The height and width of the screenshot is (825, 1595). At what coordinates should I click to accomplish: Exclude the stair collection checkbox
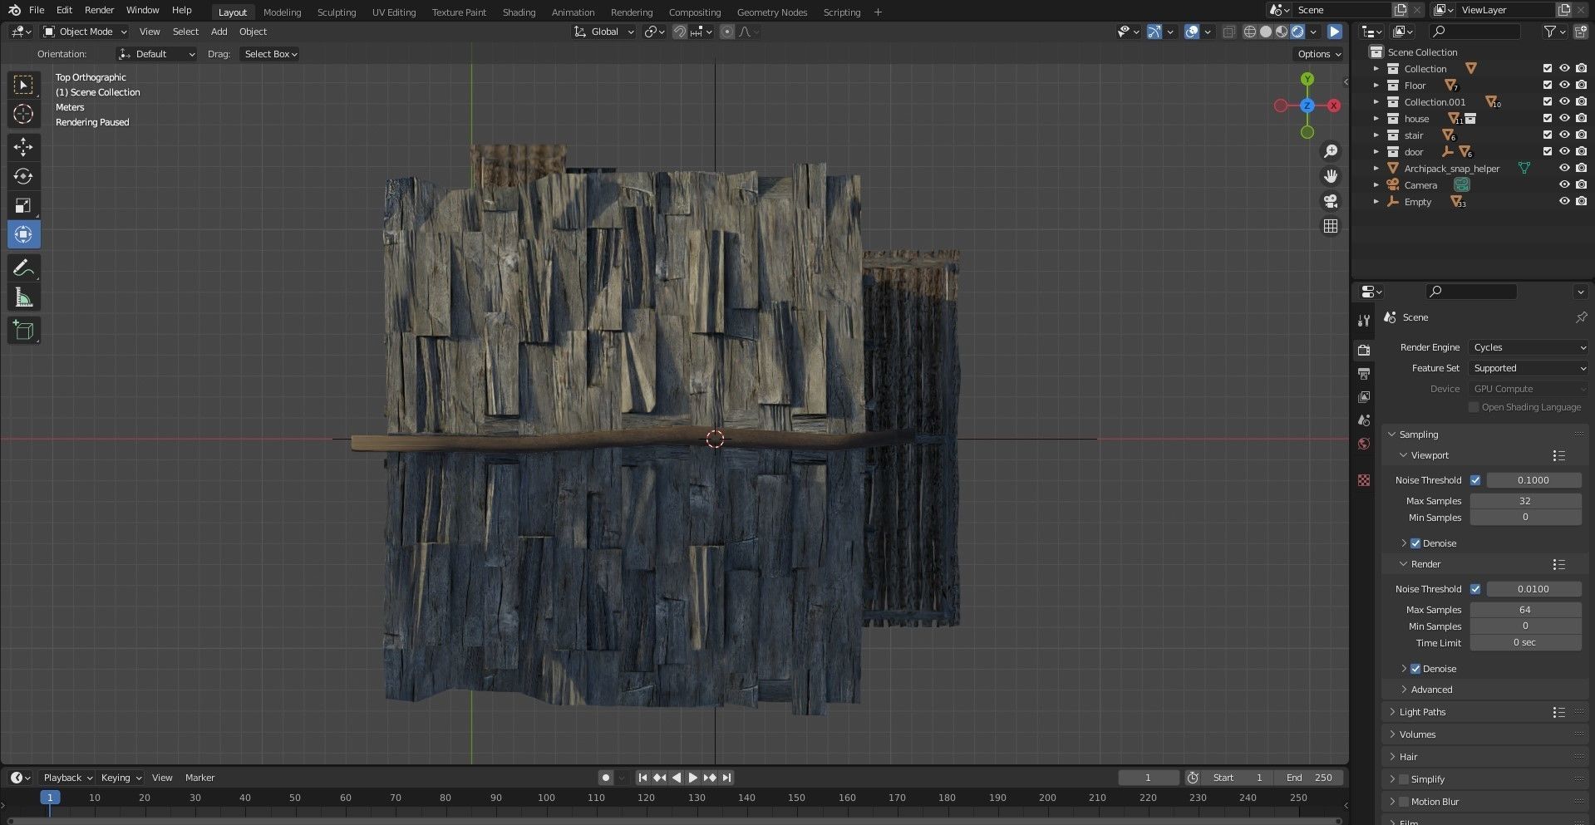coord(1548,135)
